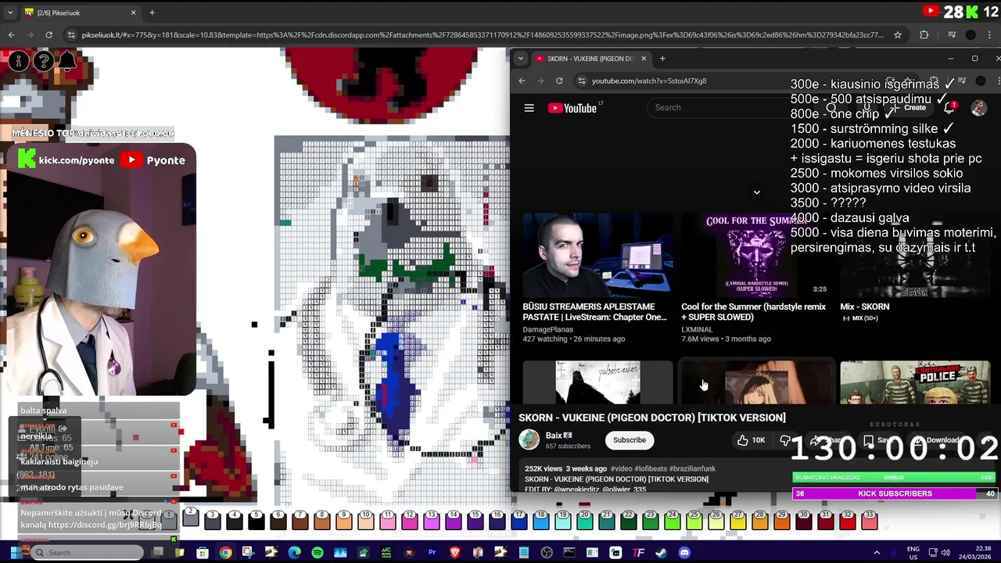Go back in the YouTube browser window
This screenshot has width=1001, height=563.
click(x=522, y=81)
